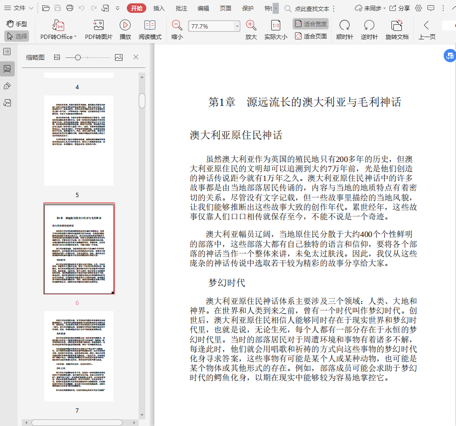Click the 梦幻时代 subheading text
This screenshot has width=456, height=426.
pos(227,283)
